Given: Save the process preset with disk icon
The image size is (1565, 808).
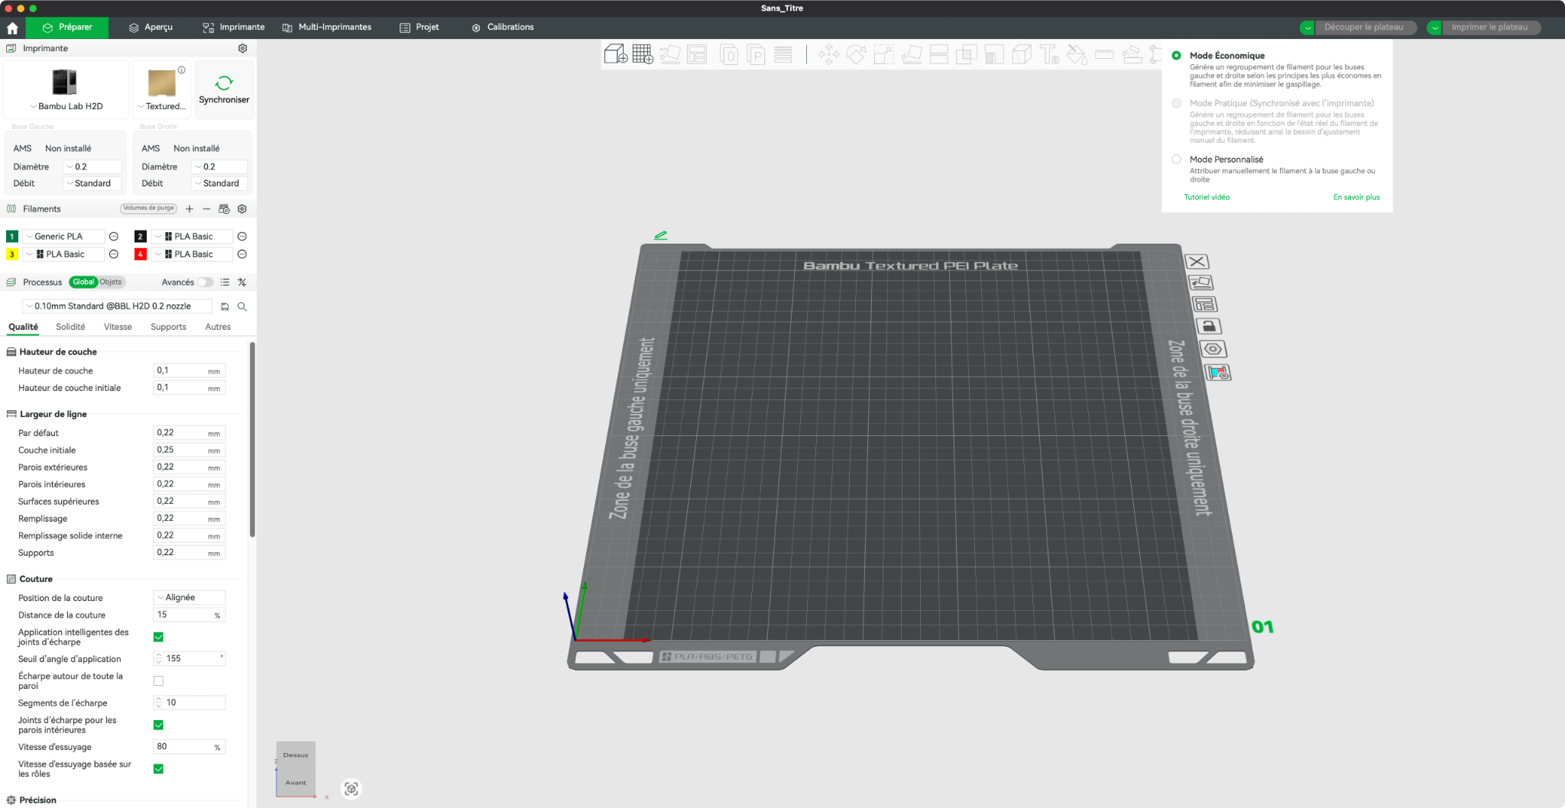Looking at the screenshot, I should [225, 306].
